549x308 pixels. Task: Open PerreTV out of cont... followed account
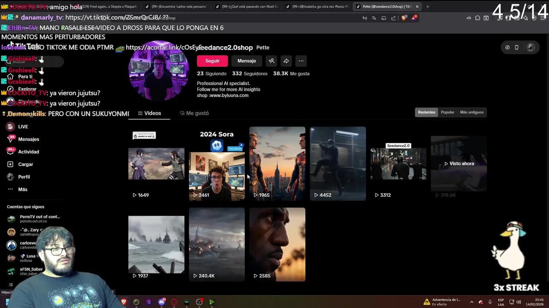[x=33, y=219]
